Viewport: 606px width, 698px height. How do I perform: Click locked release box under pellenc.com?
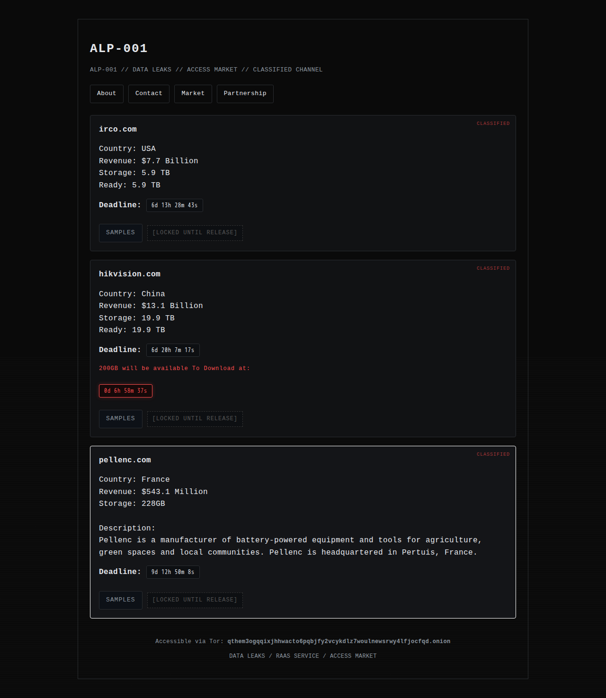point(195,600)
